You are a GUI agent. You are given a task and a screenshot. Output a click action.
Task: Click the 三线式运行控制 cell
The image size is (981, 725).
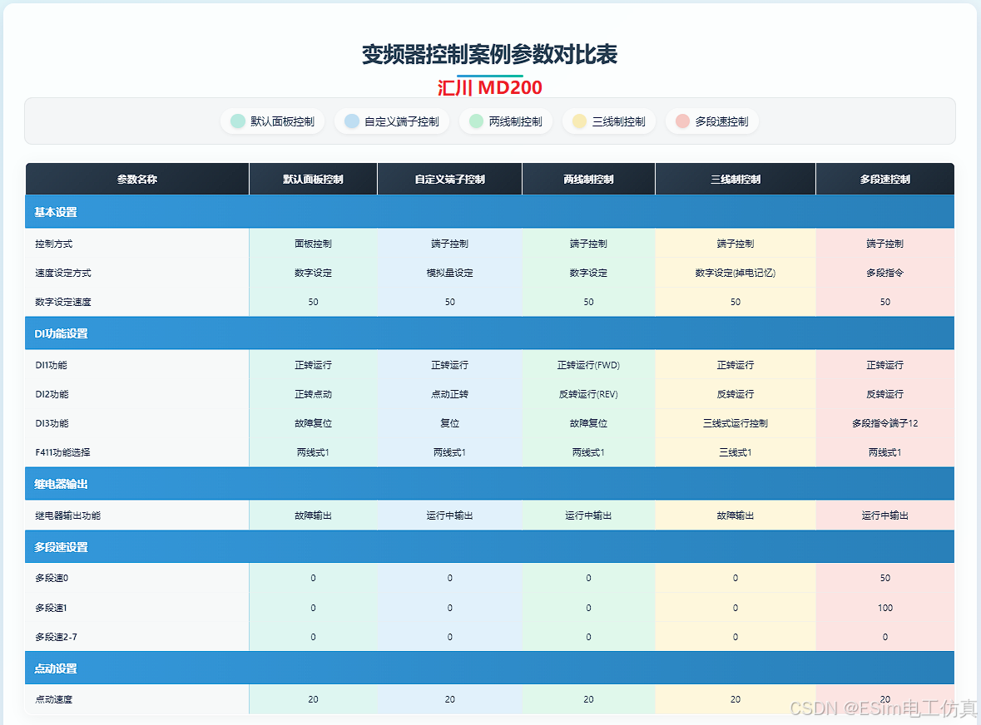[736, 423]
